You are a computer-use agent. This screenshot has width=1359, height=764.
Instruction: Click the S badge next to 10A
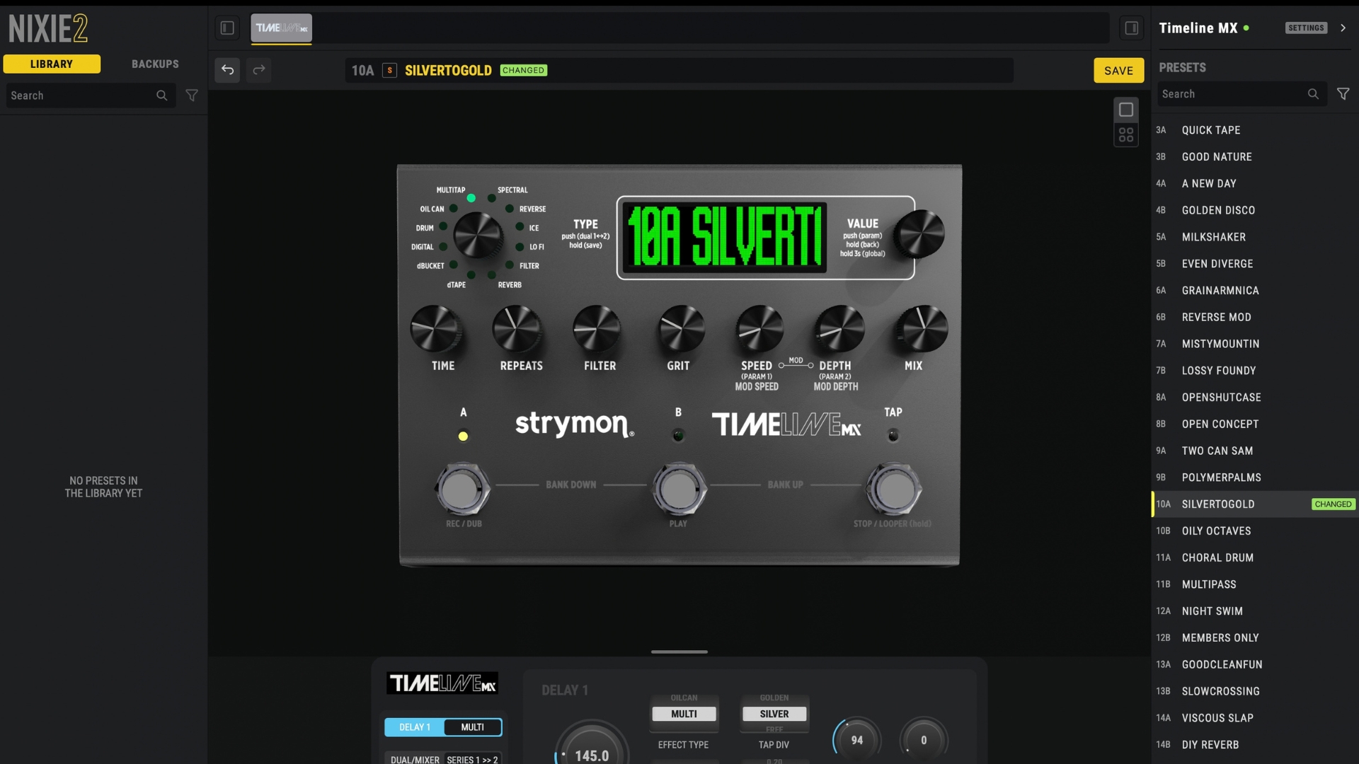(389, 70)
